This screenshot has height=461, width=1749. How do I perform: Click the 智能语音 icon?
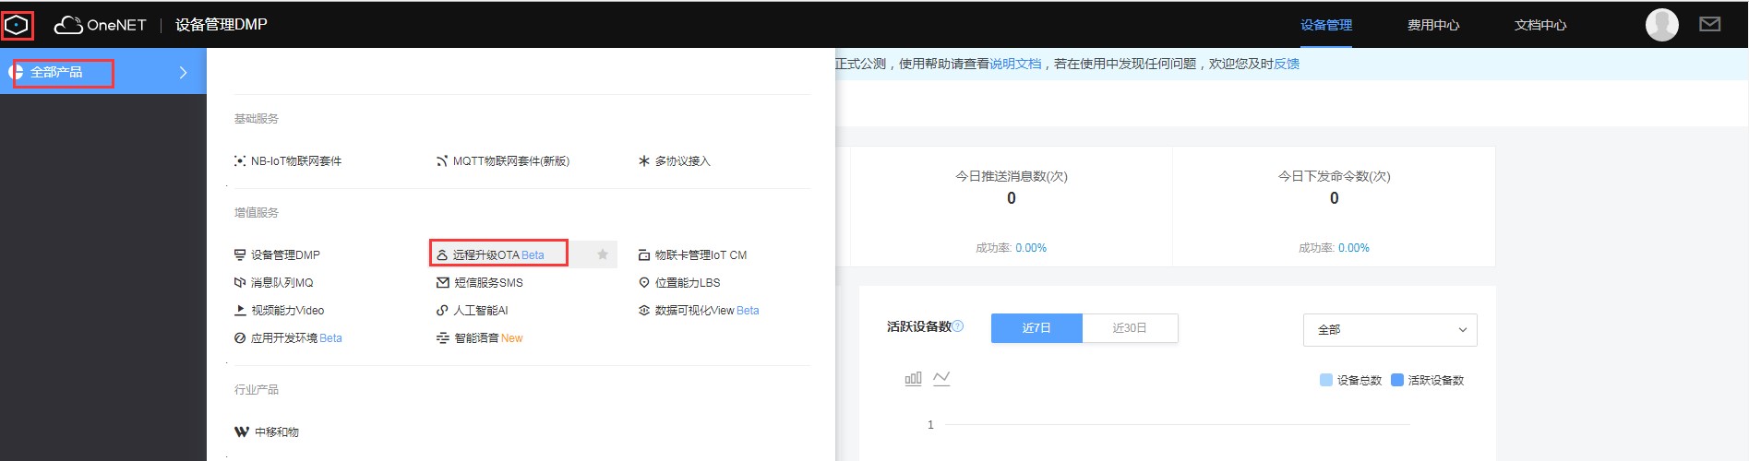tap(443, 338)
